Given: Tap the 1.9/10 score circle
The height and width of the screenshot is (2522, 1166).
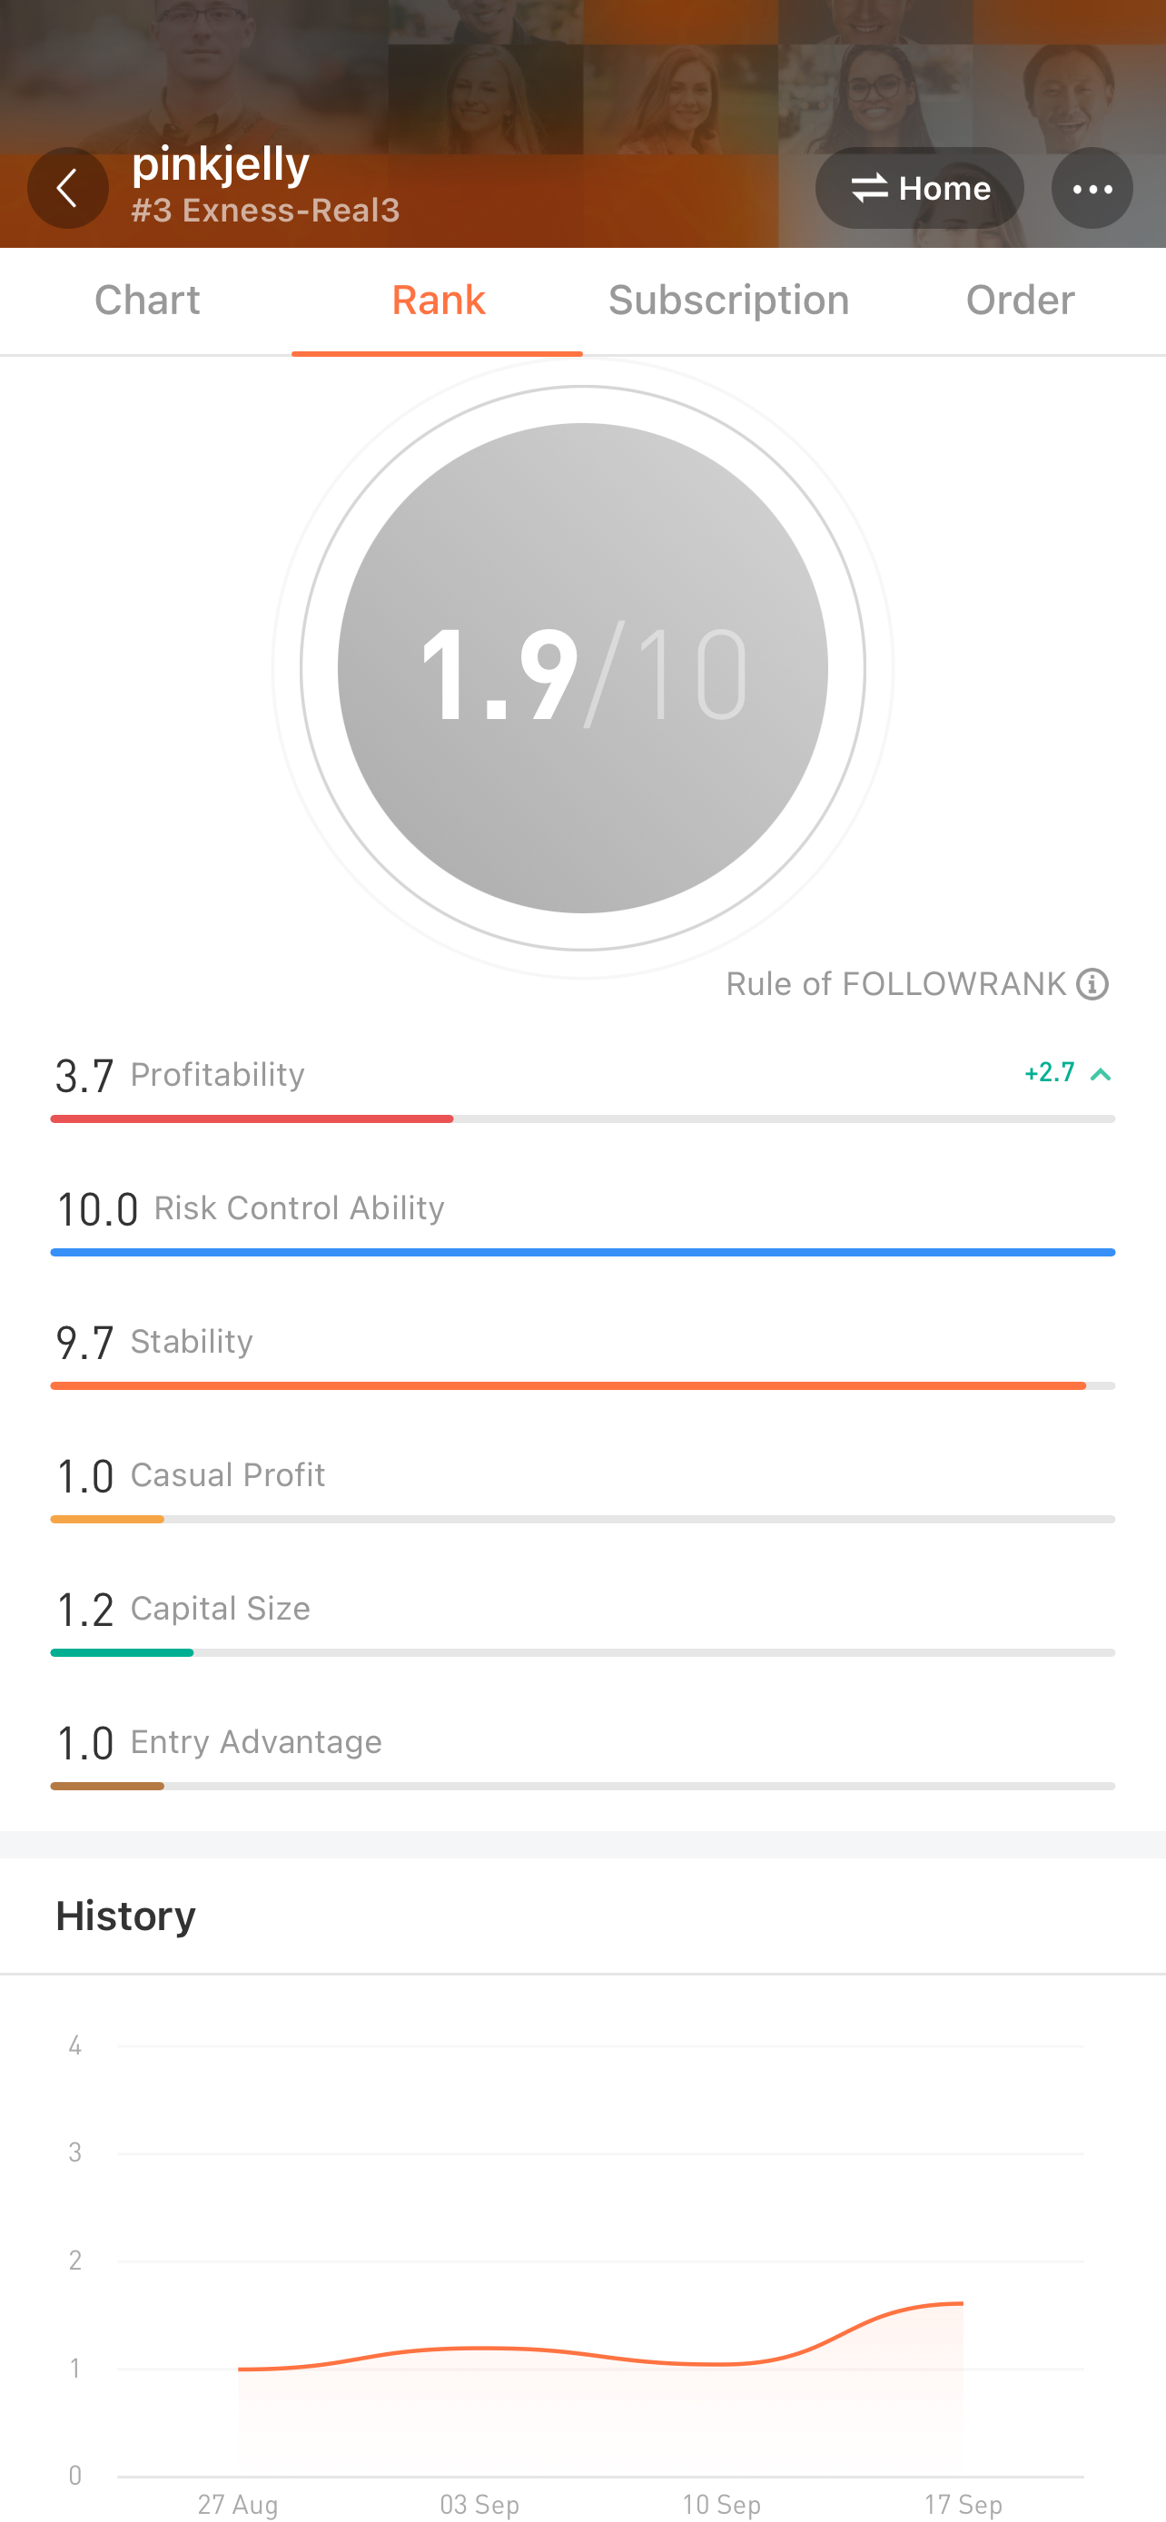Looking at the screenshot, I should click(x=582, y=667).
